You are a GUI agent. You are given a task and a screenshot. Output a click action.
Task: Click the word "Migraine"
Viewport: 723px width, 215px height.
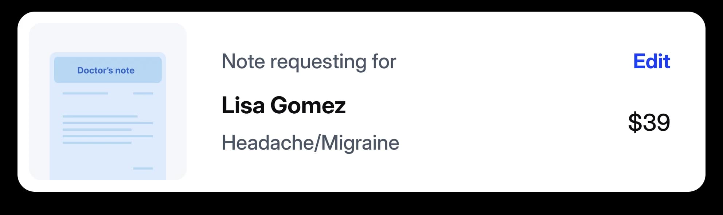[x=360, y=143]
